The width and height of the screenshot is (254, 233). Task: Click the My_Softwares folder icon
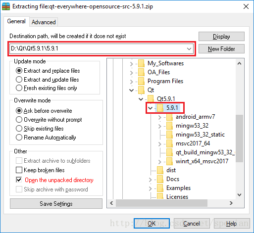click(x=141, y=63)
